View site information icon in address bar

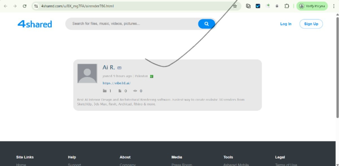(36, 6)
